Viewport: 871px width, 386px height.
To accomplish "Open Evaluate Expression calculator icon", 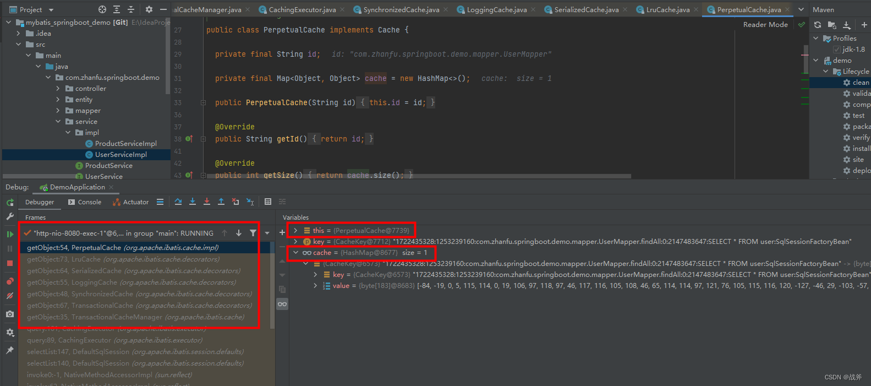I will [x=268, y=202].
